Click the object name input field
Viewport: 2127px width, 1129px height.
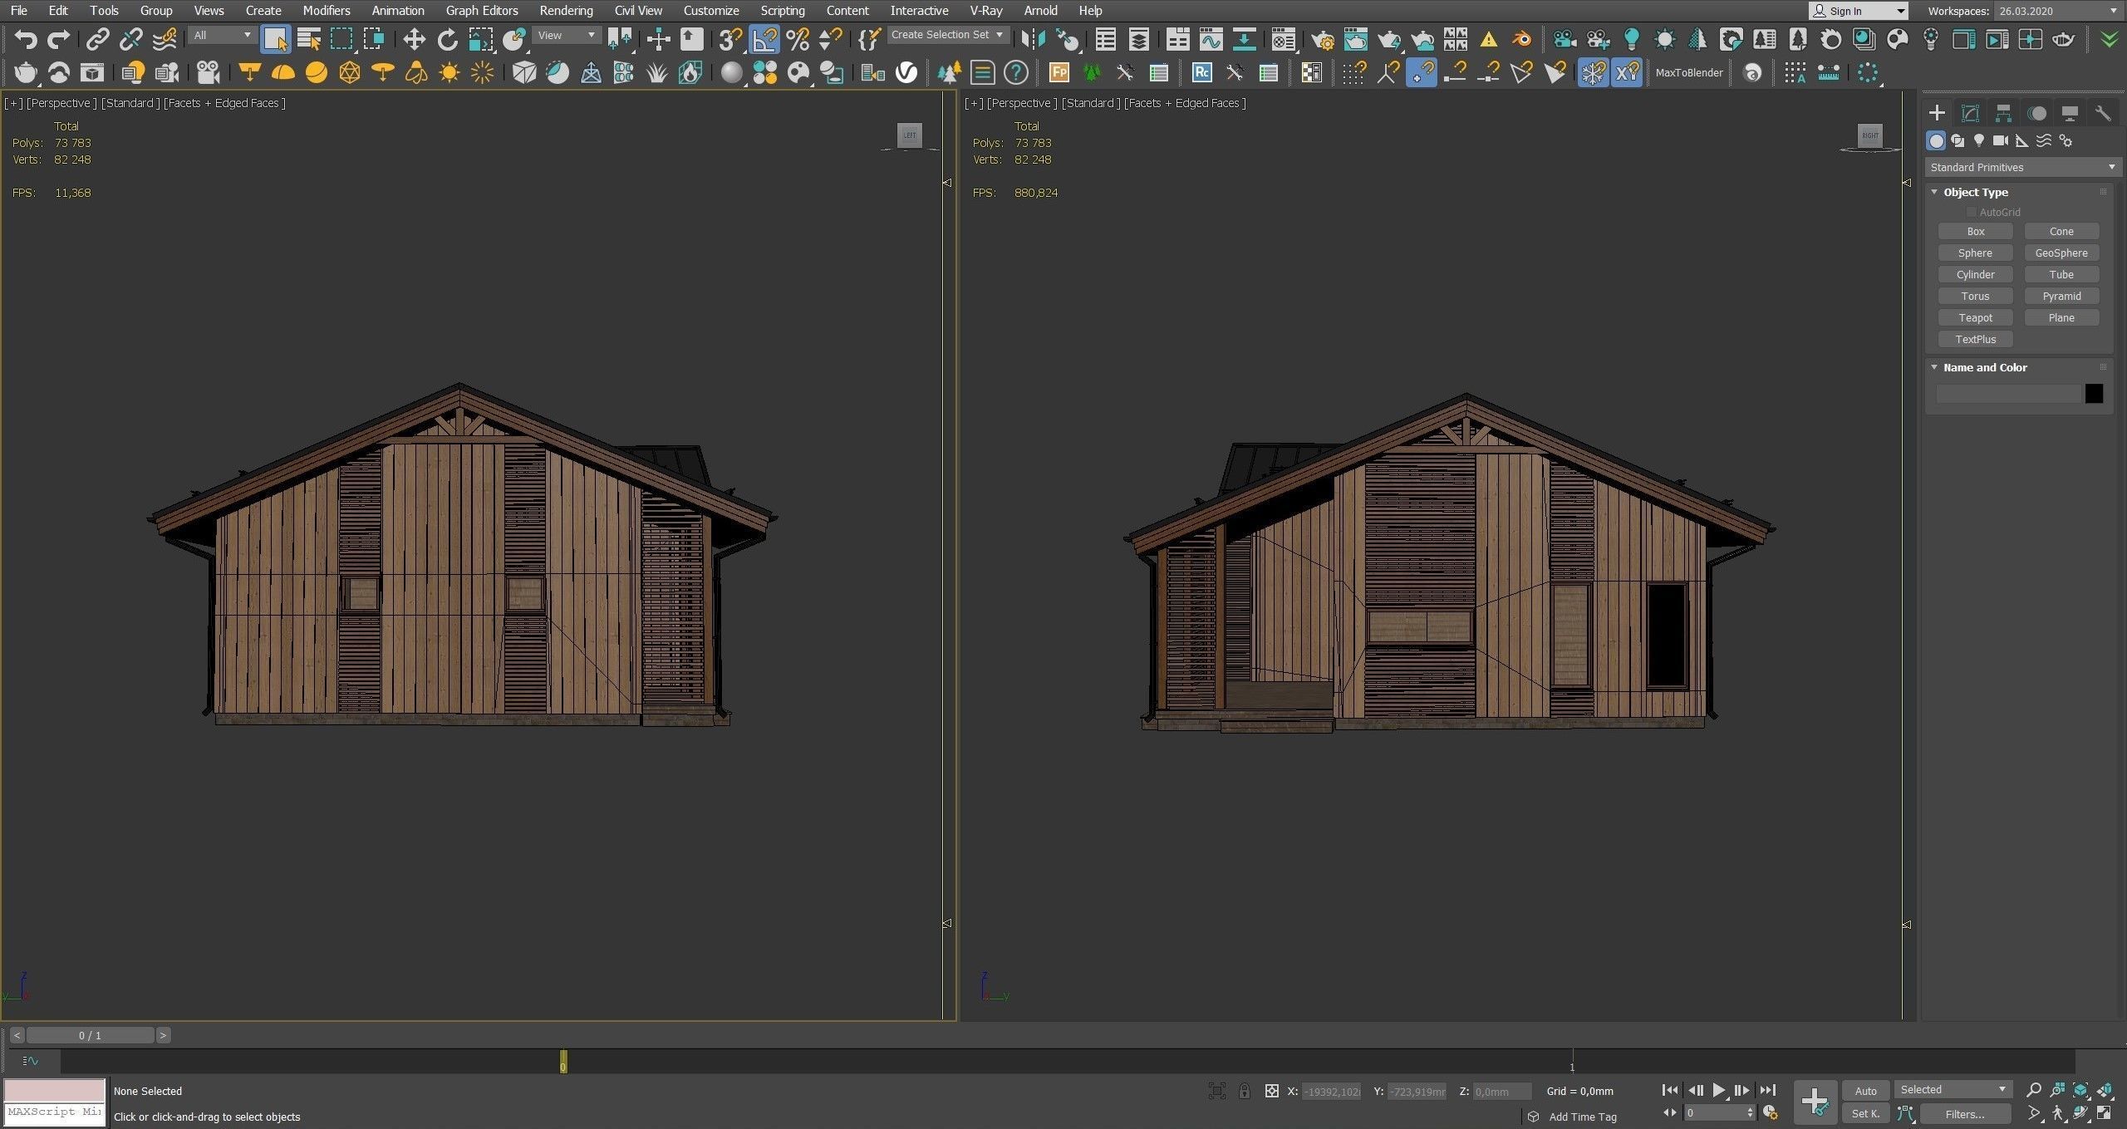2009,394
